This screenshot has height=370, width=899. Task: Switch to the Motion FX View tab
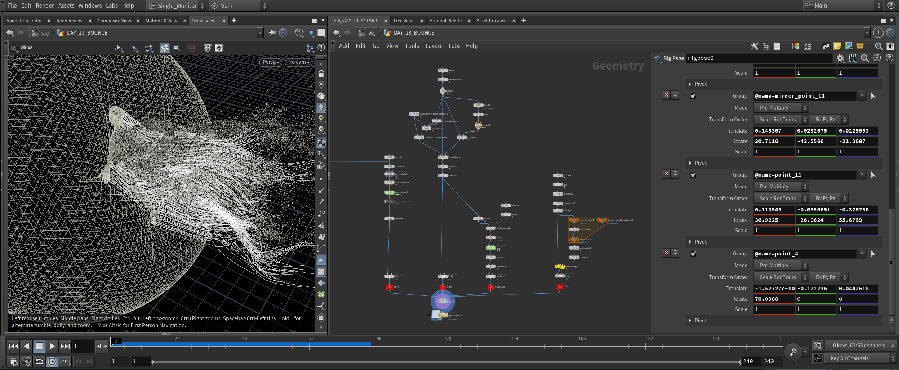pyautogui.click(x=161, y=21)
